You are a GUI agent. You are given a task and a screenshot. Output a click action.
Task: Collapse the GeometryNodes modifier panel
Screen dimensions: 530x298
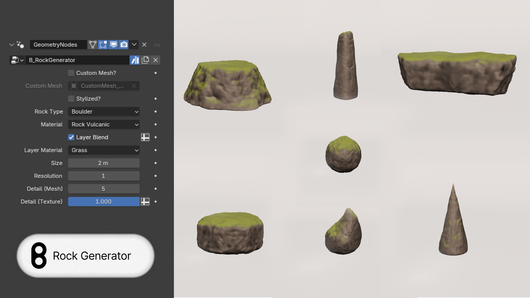point(12,45)
